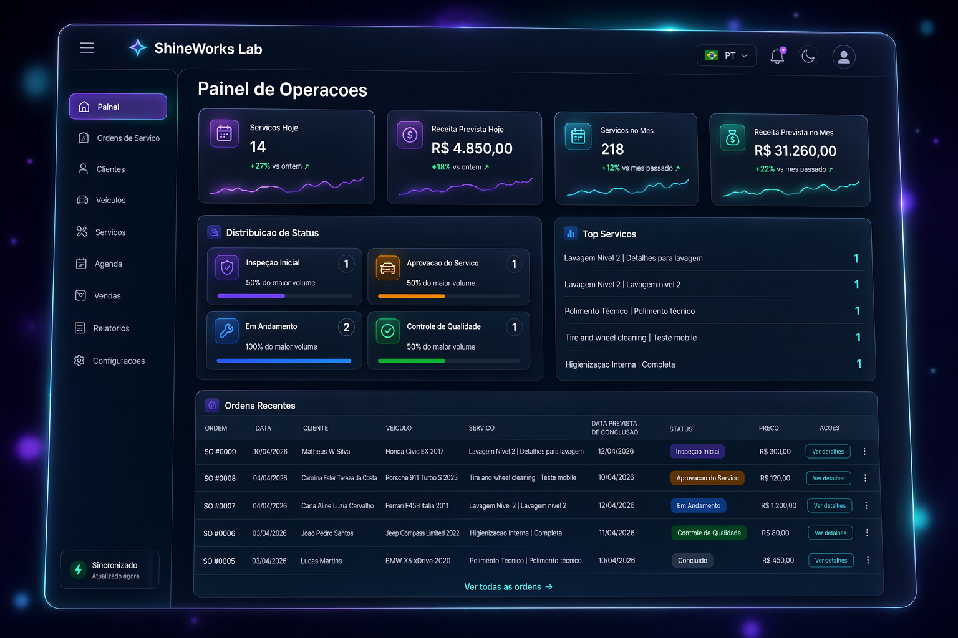958x638 pixels.
Task: Click the Ordens Recentes header icon
Action: pyautogui.click(x=212, y=406)
